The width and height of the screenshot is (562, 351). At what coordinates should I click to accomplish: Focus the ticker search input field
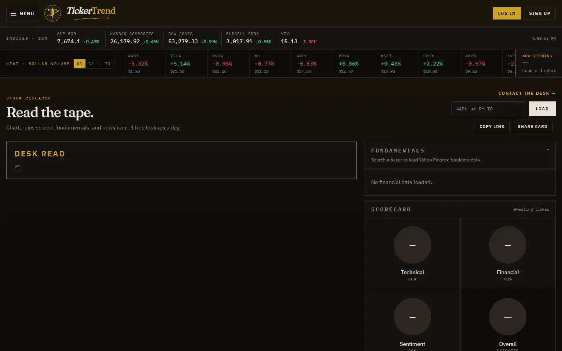tap(489, 109)
